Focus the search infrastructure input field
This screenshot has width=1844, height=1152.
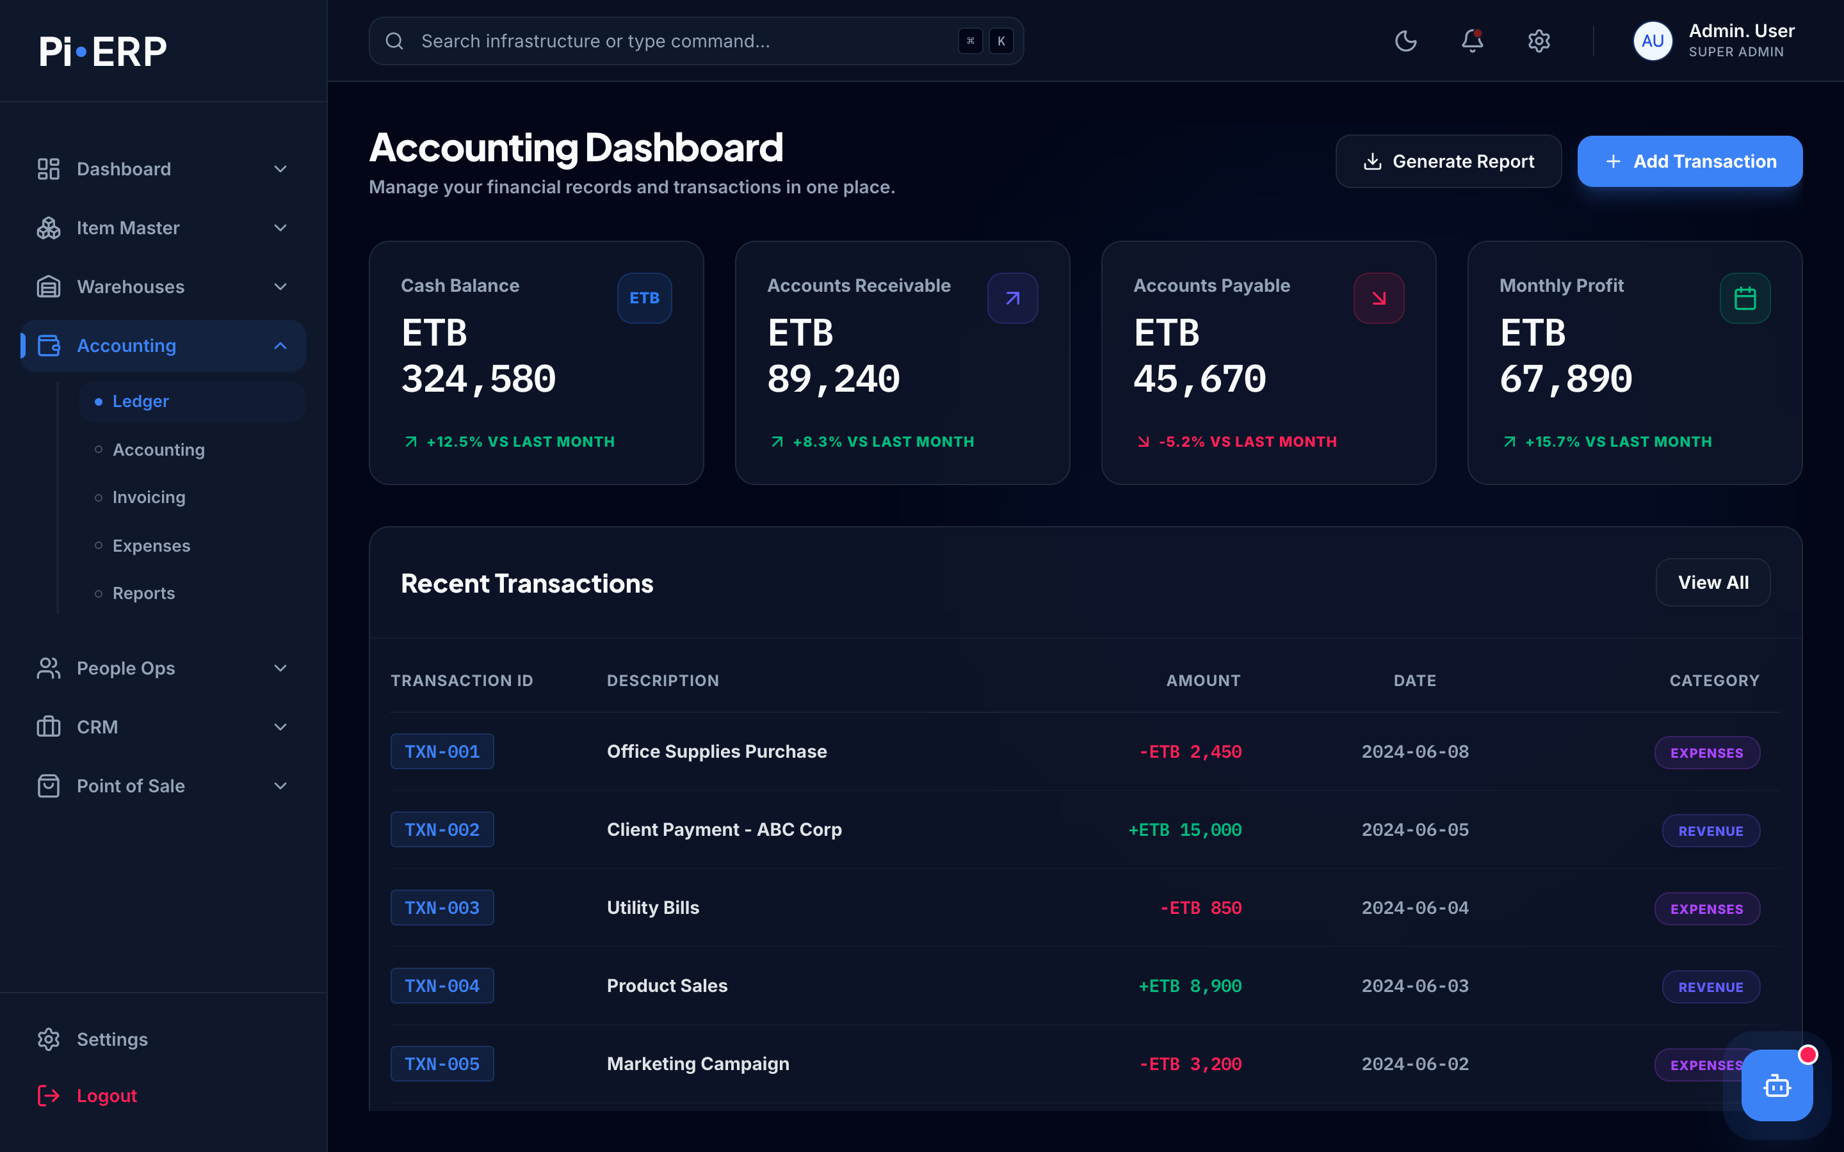tap(696, 41)
